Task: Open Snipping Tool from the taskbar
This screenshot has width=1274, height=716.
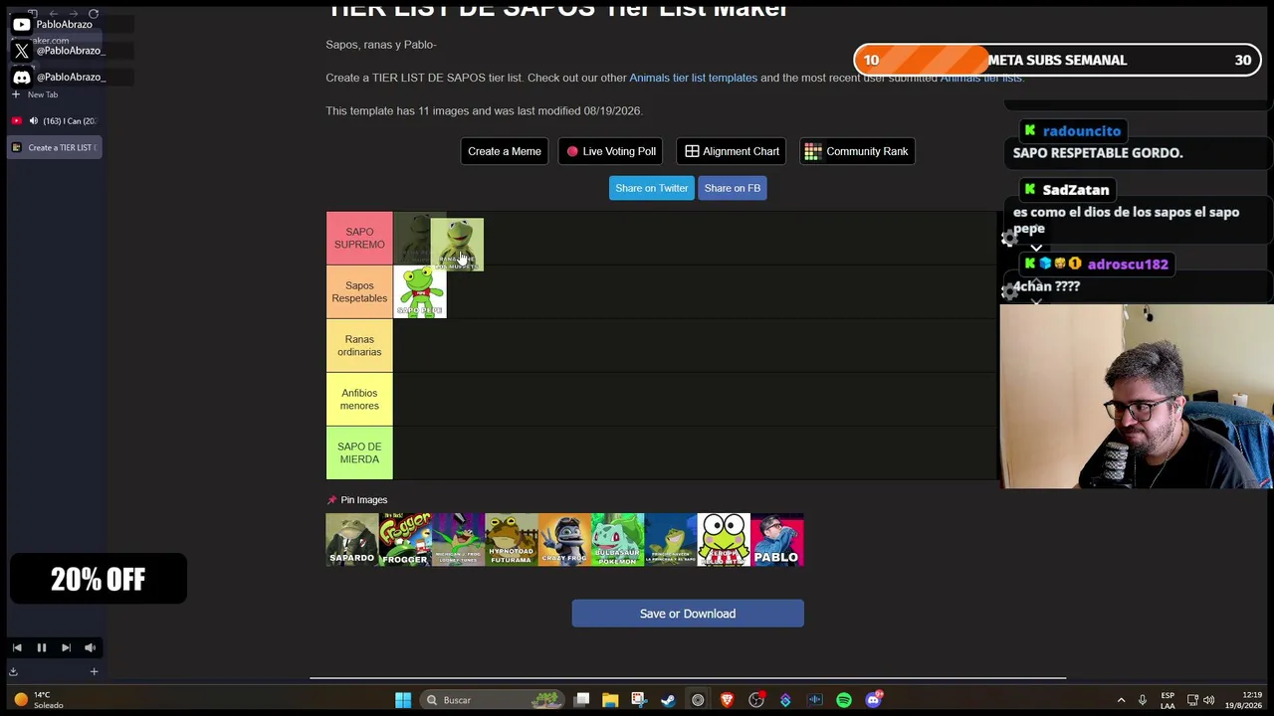Action: click(x=639, y=700)
